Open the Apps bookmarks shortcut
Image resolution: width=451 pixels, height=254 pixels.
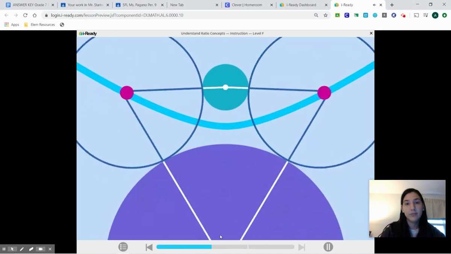[12, 24]
